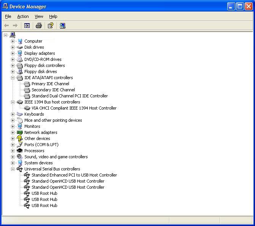
Task: Click the Forward arrow toolbar button
Action: point(15,25)
